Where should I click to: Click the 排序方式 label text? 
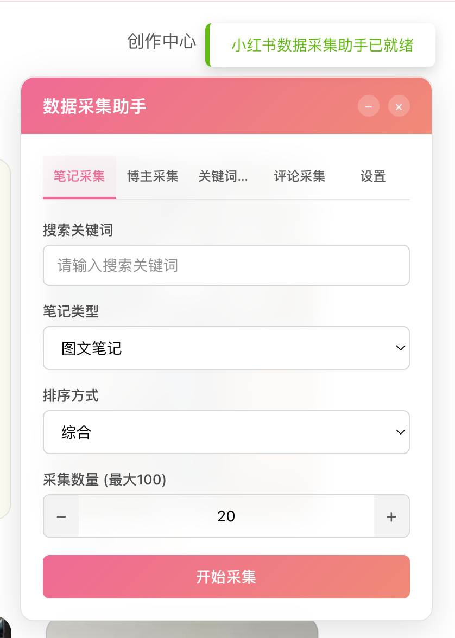(71, 396)
